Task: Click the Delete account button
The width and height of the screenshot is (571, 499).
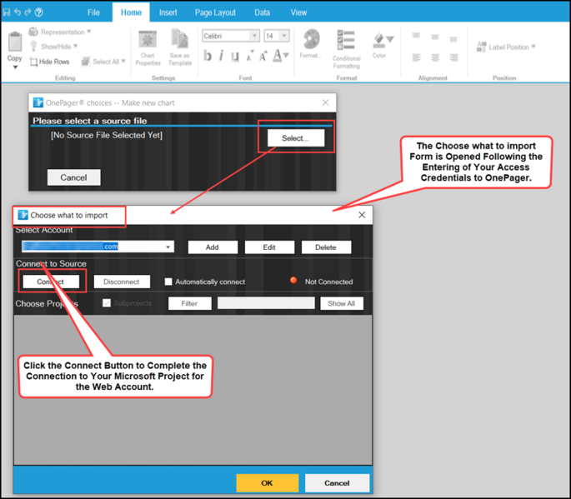Action: coord(326,247)
